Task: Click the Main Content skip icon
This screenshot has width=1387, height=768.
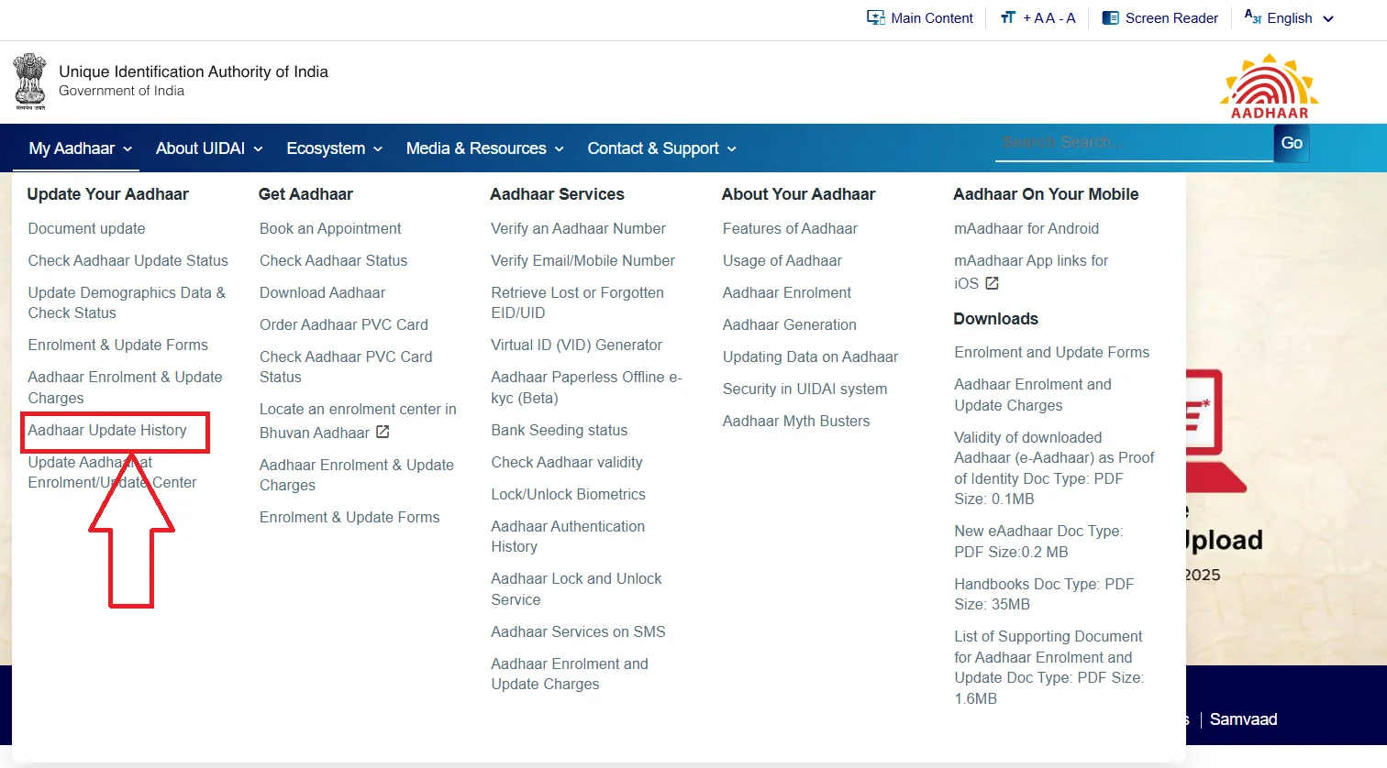Action: click(x=875, y=18)
